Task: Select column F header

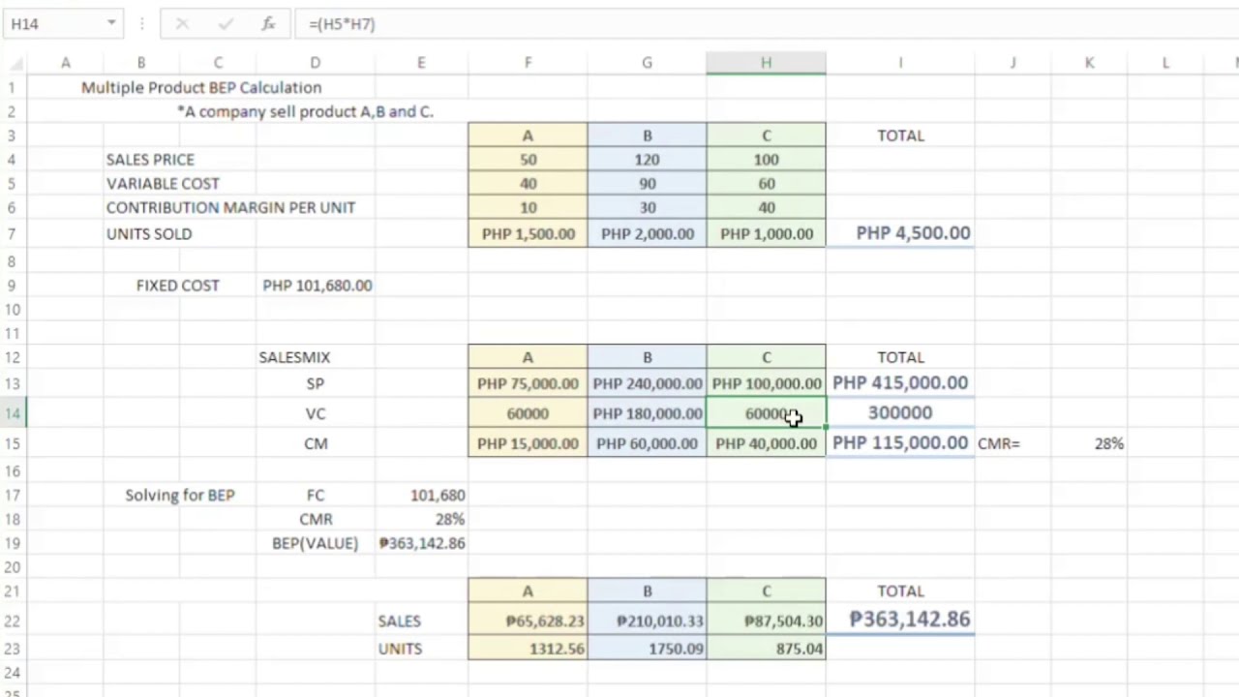Action: [x=528, y=63]
